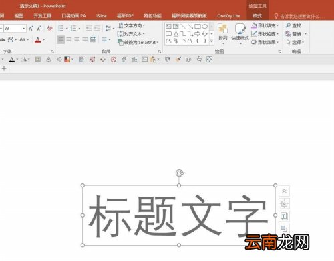This screenshot has height=261, width=334.
Task: Click the font size input field
Action: (x=13, y=29)
